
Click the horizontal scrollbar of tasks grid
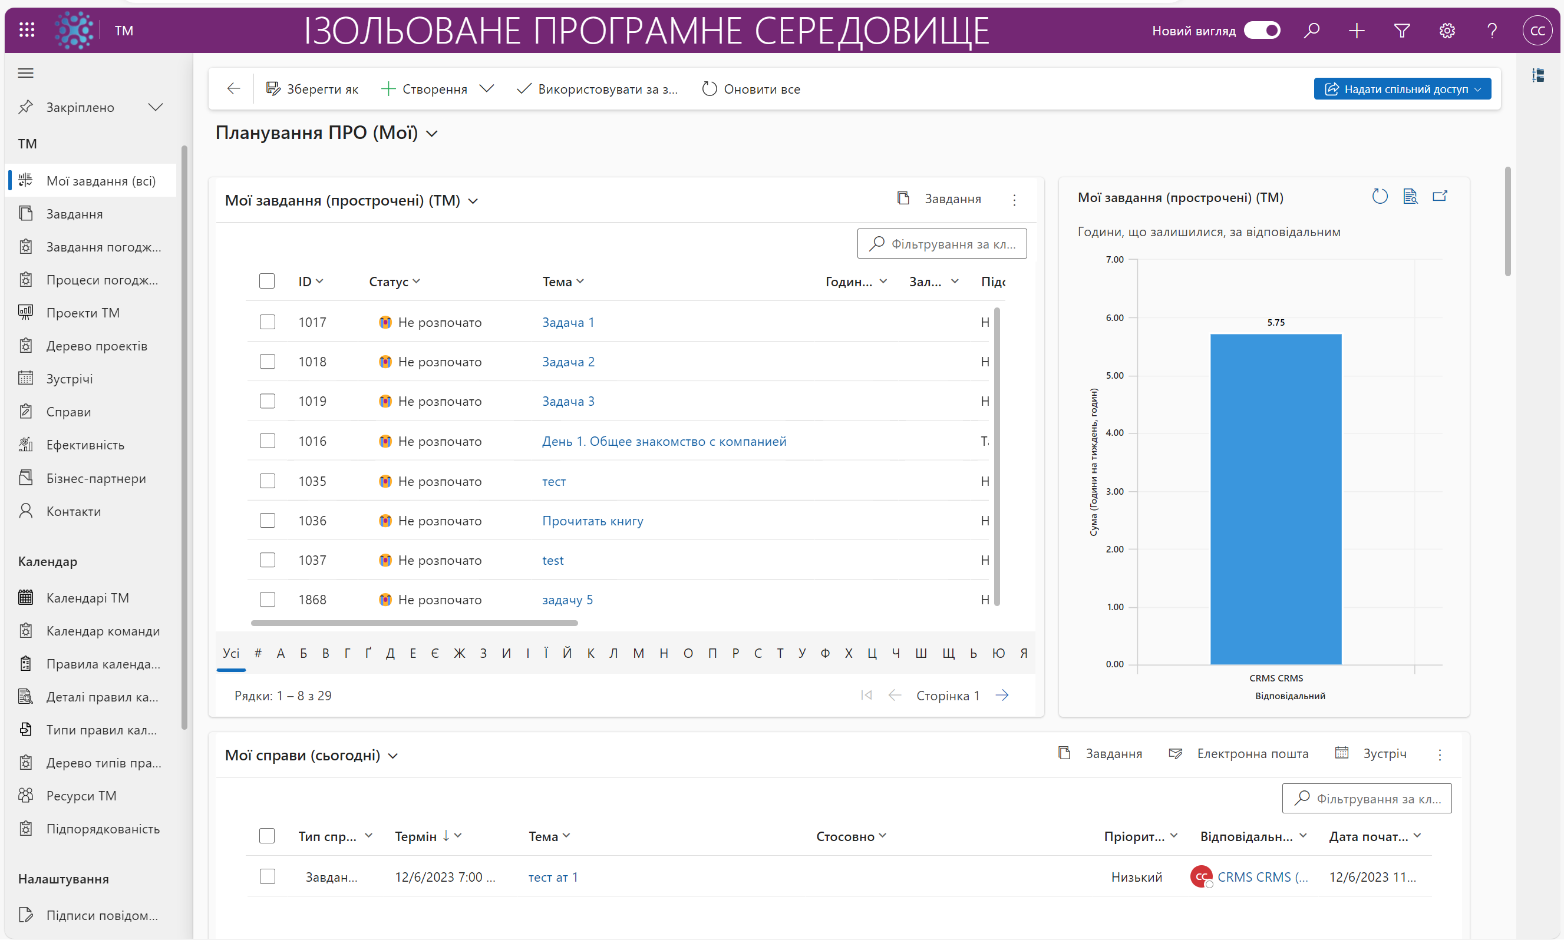[x=414, y=623]
